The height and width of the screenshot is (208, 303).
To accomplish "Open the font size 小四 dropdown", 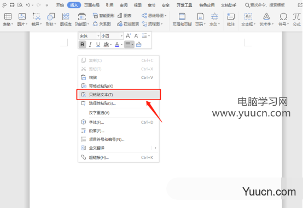I will (x=121, y=36).
